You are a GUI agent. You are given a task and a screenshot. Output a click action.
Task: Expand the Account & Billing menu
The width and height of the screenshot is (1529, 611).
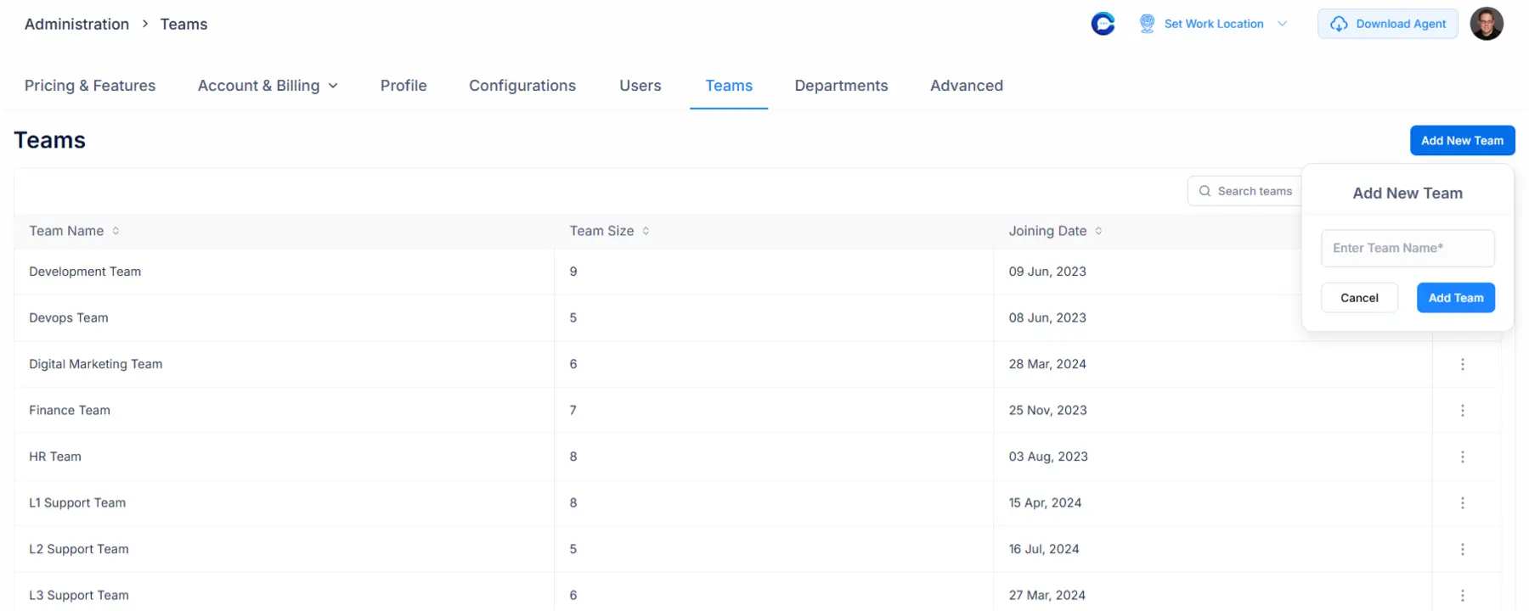click(x=268, y=86)
